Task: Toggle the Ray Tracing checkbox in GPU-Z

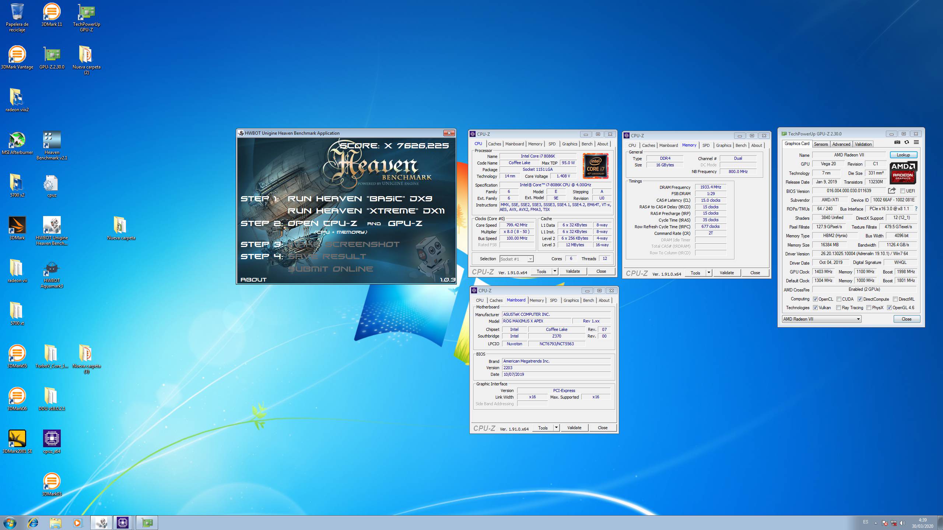Action: point(839,308)
